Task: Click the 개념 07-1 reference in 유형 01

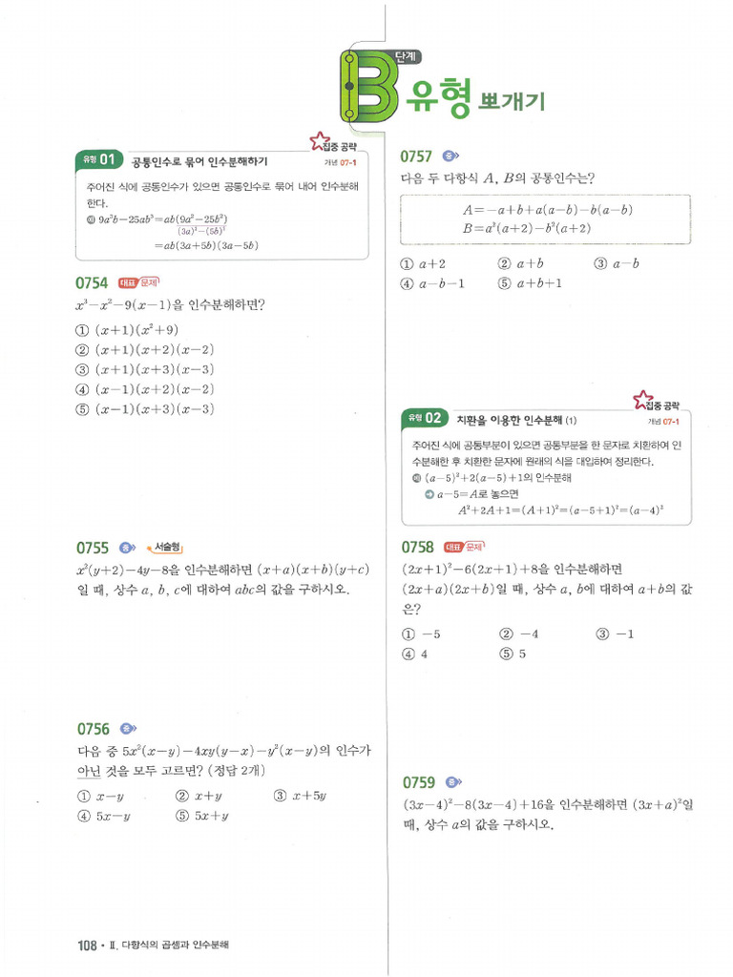Action: [341, 163]
